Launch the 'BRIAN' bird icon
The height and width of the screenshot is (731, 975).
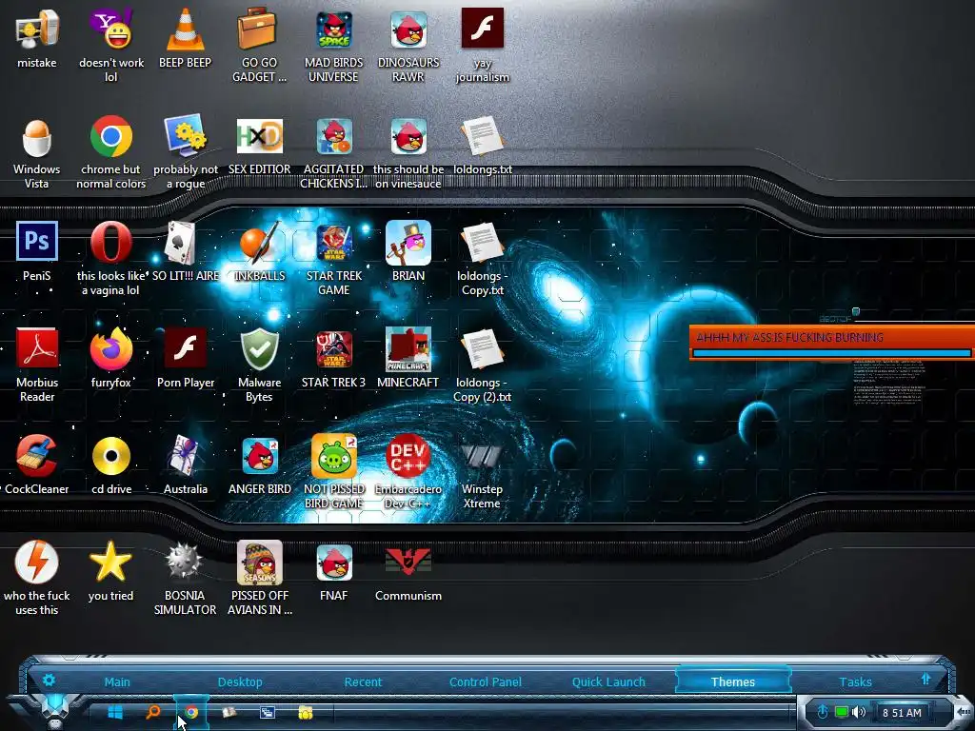point(408,243)
